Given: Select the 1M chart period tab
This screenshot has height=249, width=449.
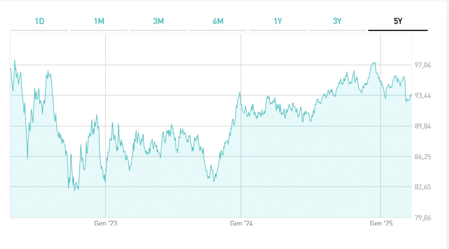Looking at the screenshot, I should [99, 21].
